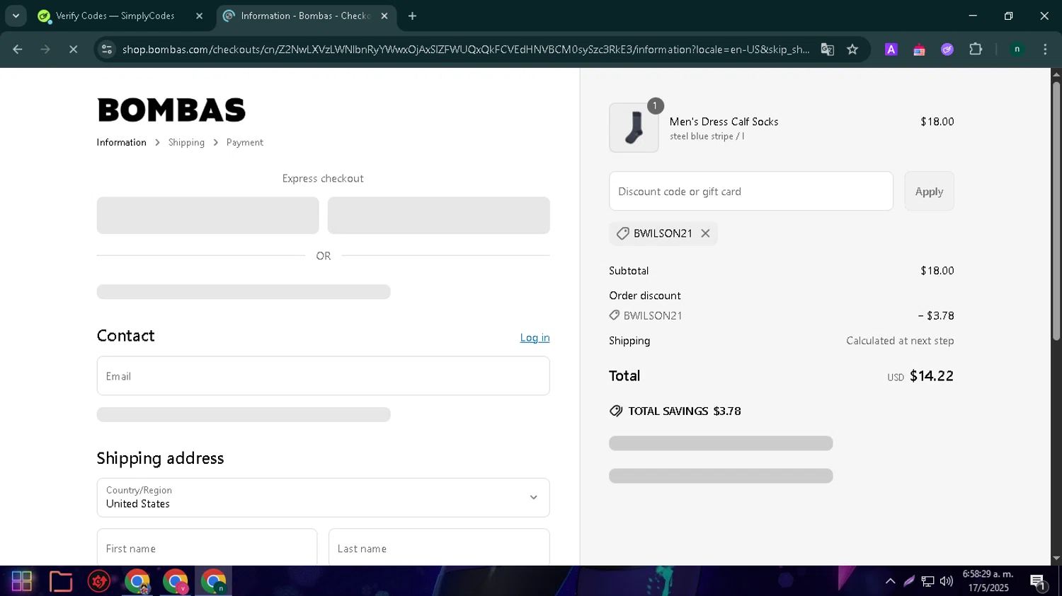Open the tab search dropdown arrow
This screenshot has width=1062, height=596.
coord(16,16)
